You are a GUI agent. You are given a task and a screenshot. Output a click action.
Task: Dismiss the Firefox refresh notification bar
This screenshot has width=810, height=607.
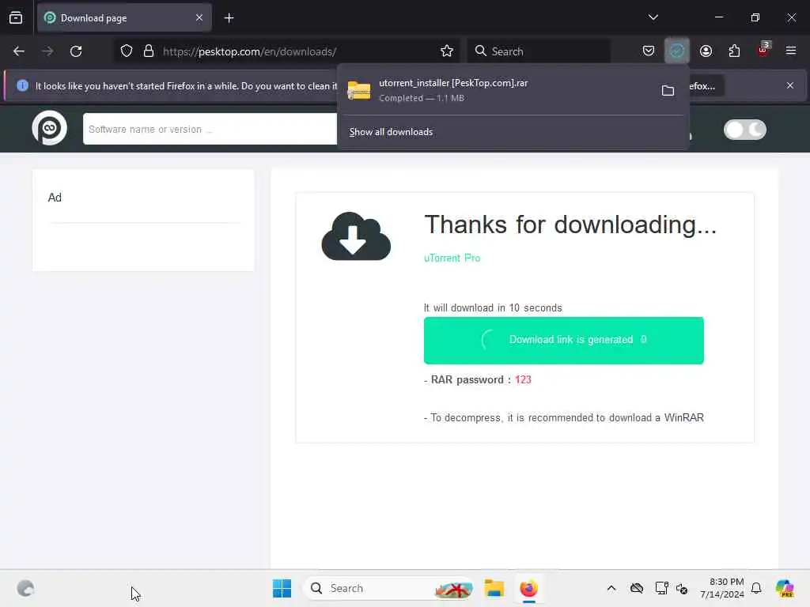pyautogui.click(x=790, y=85)
